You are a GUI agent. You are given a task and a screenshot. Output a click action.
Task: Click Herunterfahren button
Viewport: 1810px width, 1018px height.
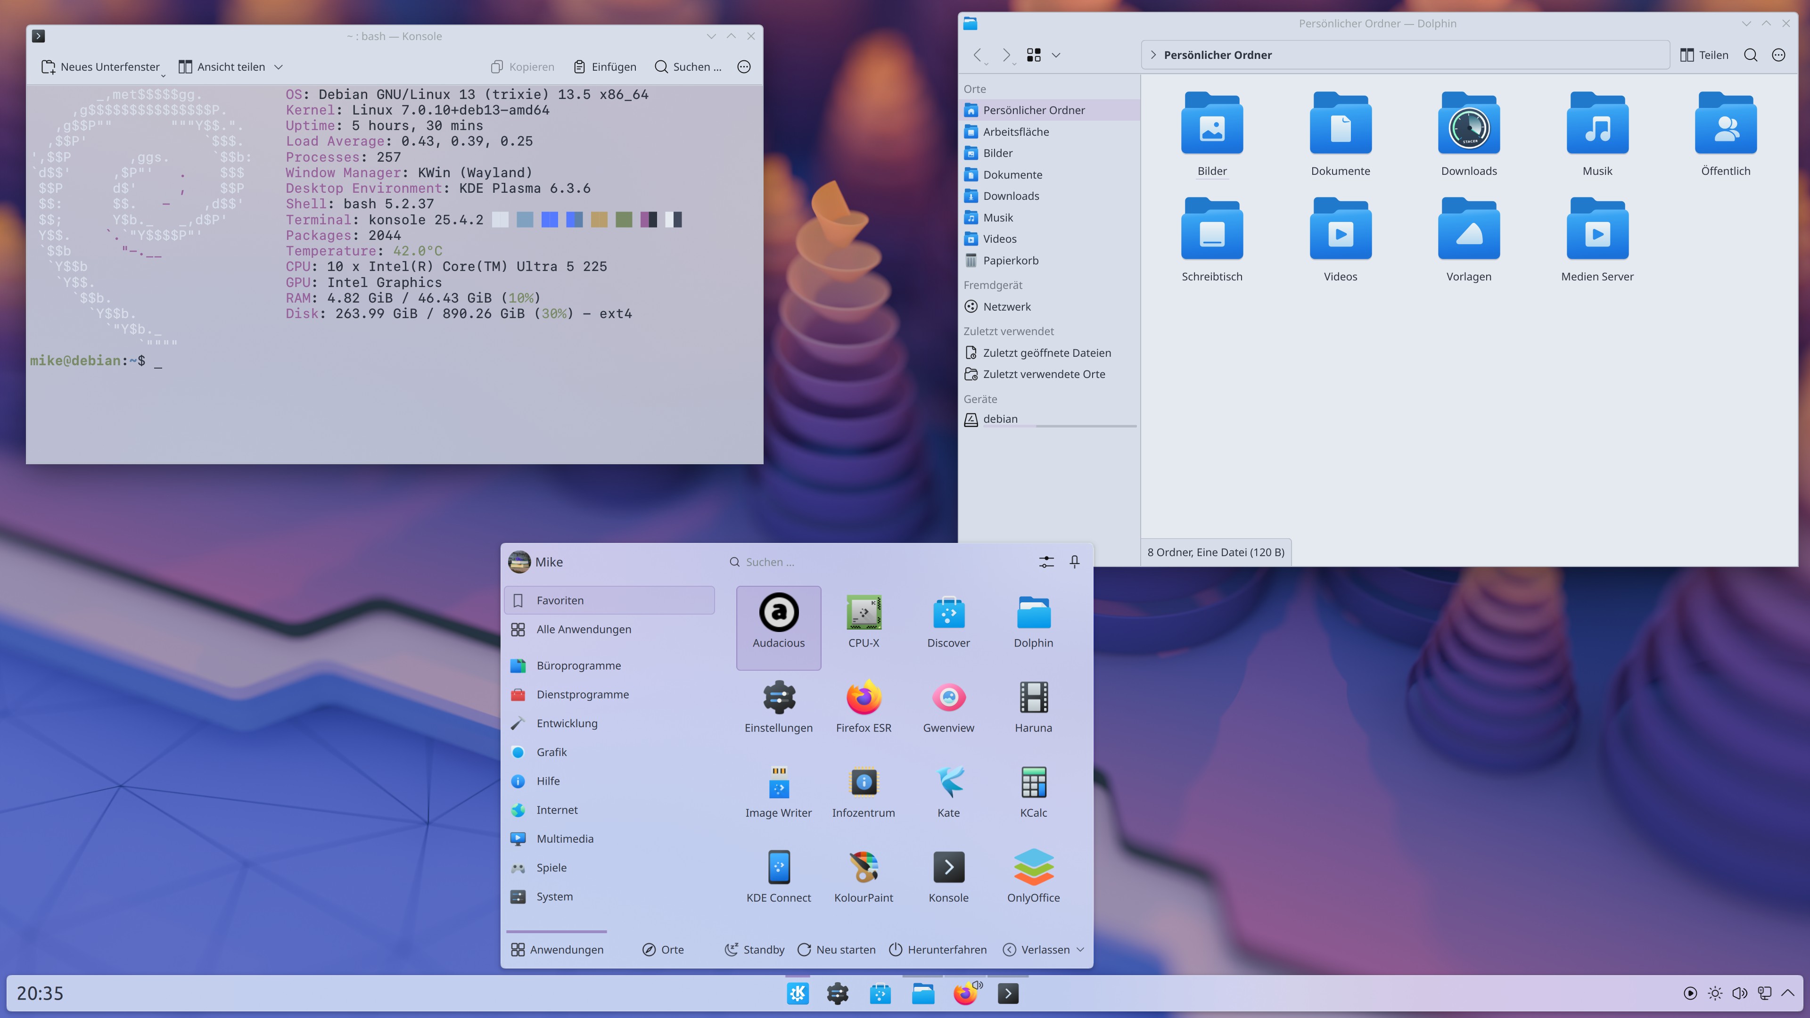tap(938, 949)
